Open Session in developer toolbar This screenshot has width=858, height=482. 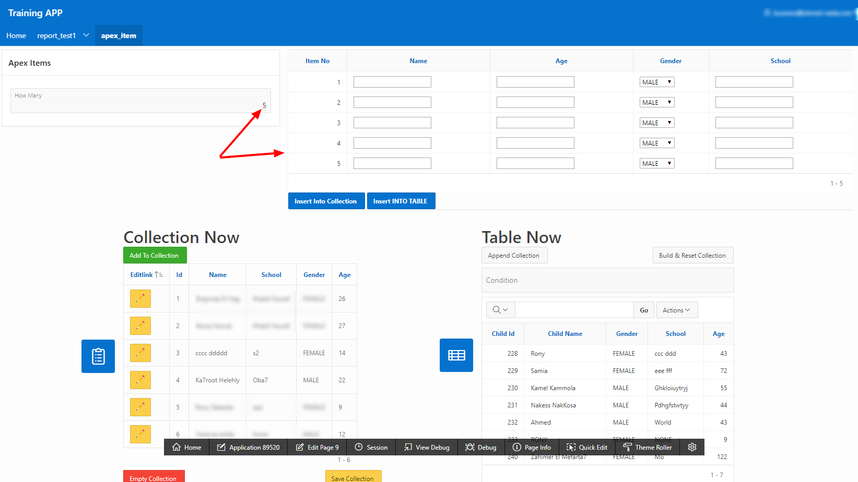tap(371, 447)
